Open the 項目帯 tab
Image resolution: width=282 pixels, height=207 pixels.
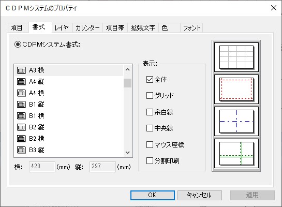[x=115, y=28]
